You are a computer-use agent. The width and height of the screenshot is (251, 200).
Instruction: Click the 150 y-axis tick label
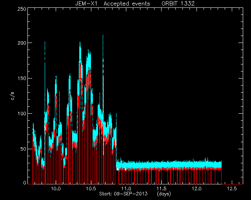click(22, 79)
